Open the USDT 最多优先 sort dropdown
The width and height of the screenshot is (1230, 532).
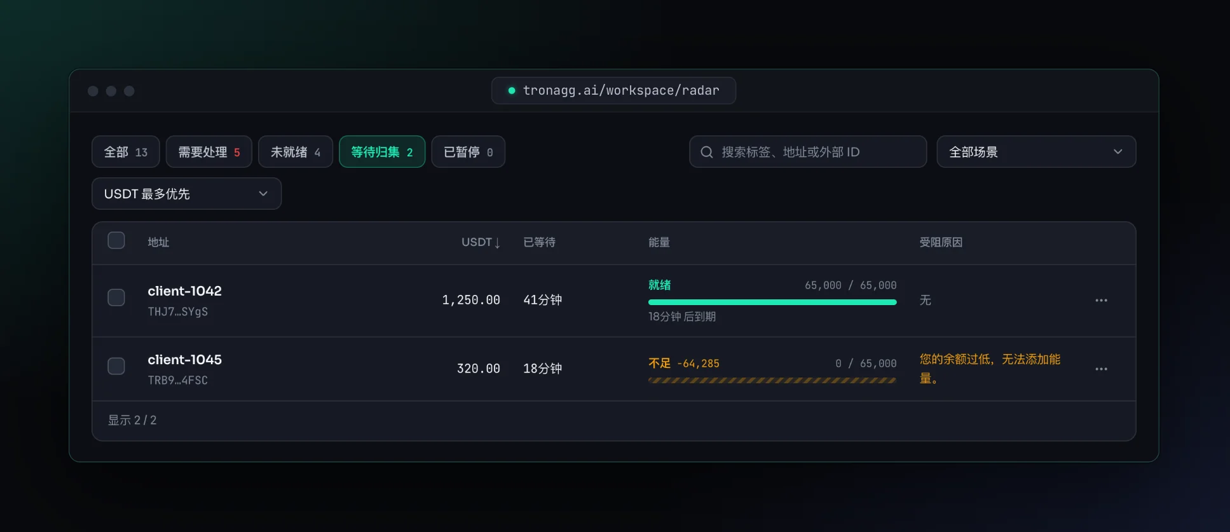point(186,194)
